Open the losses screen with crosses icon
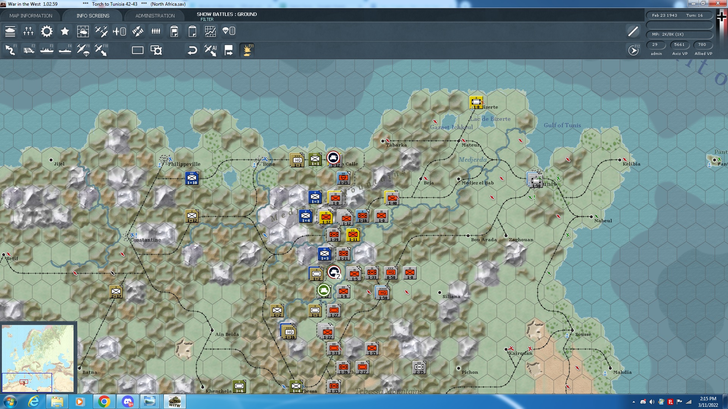This screenshot has height=409, width=728. point(28,31)
